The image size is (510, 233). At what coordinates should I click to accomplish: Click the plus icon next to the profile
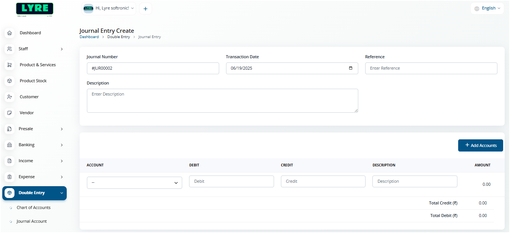click(145, 8)
